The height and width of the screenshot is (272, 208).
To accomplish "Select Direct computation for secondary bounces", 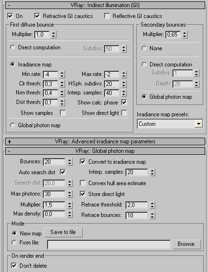I will [x=144, y=65].
